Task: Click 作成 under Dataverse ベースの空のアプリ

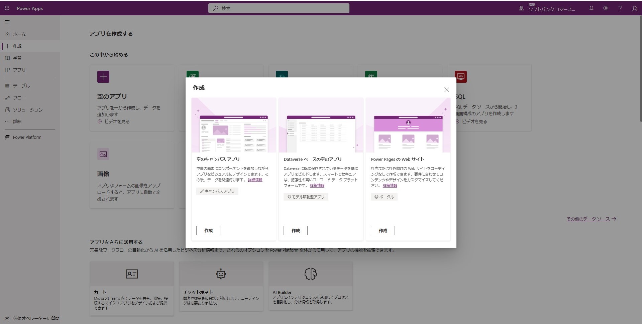Action: click(x=296, y=231)
